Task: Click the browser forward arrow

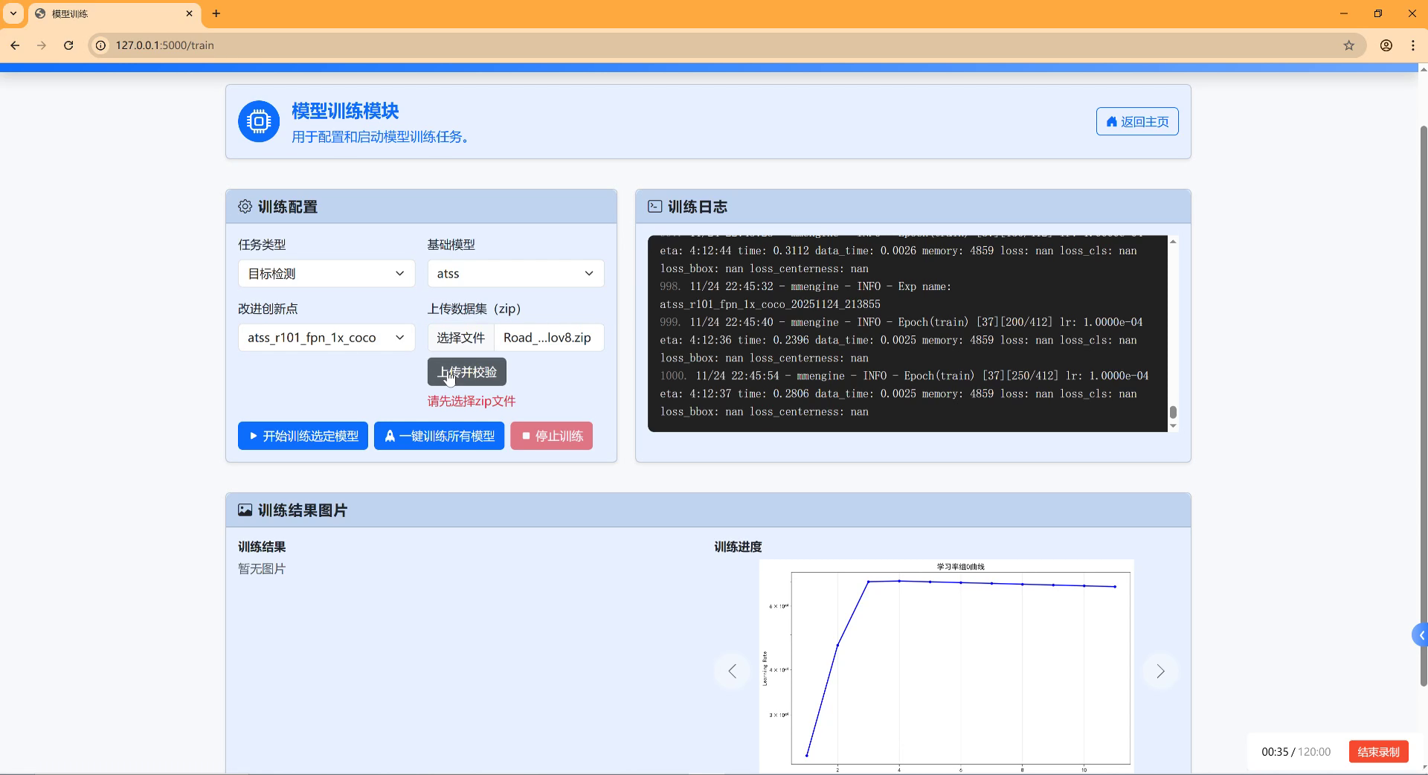Action: 42,45
